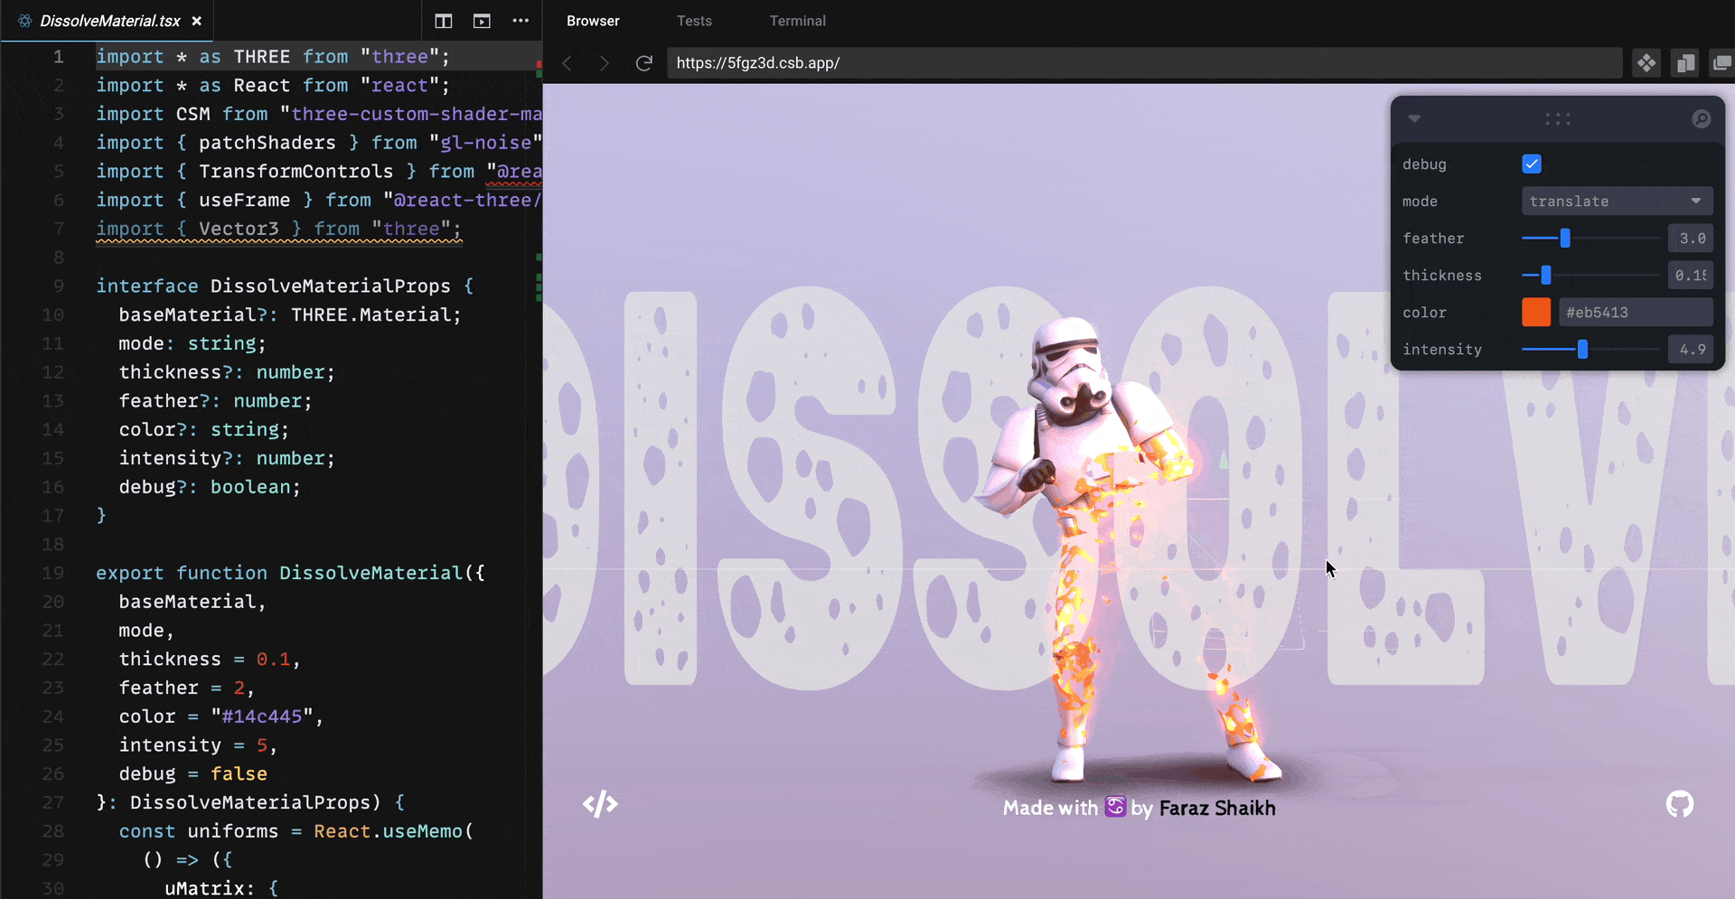Click the split editor layout icon
Image resolution: width=1735 pixels, height=899 pixels.
443,21
